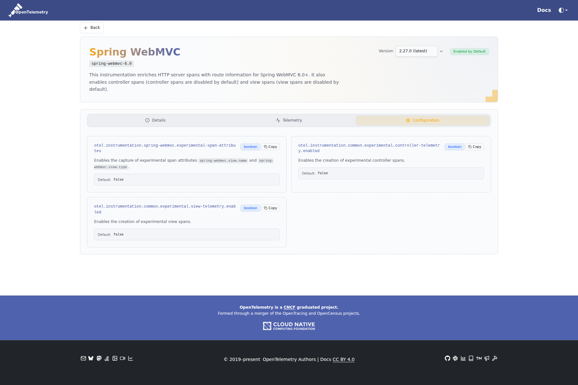This screenshot has width=578, height=385.
Task: Open the Mastodon icon in footer
Action: pos(99,358)
